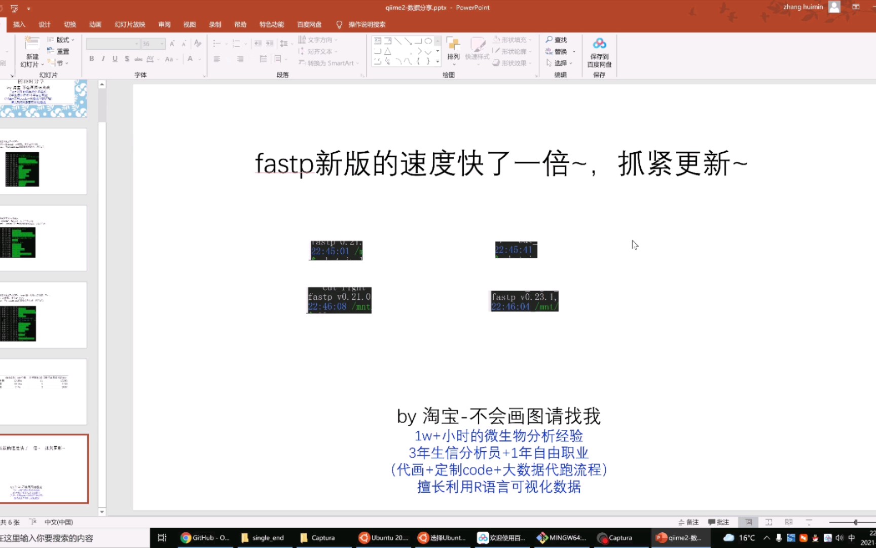Click the font color A button
Screen dimensions: 876x548
(190, 59)
